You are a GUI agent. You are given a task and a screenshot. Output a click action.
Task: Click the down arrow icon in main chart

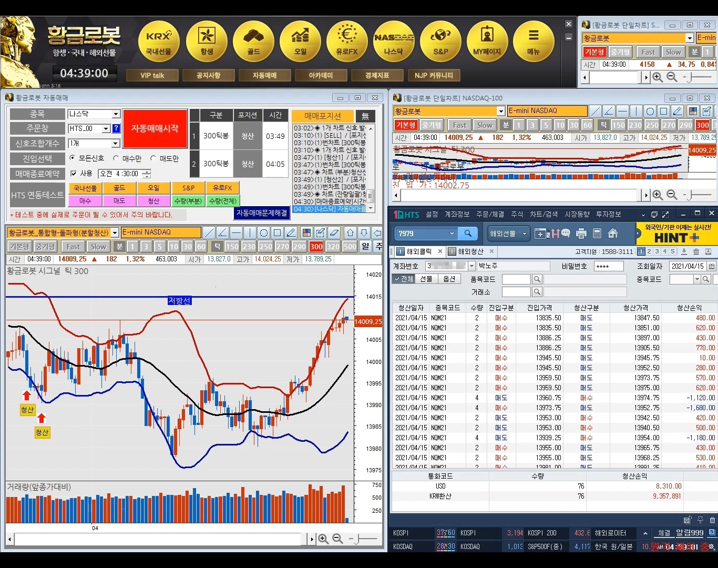(364, 232)
